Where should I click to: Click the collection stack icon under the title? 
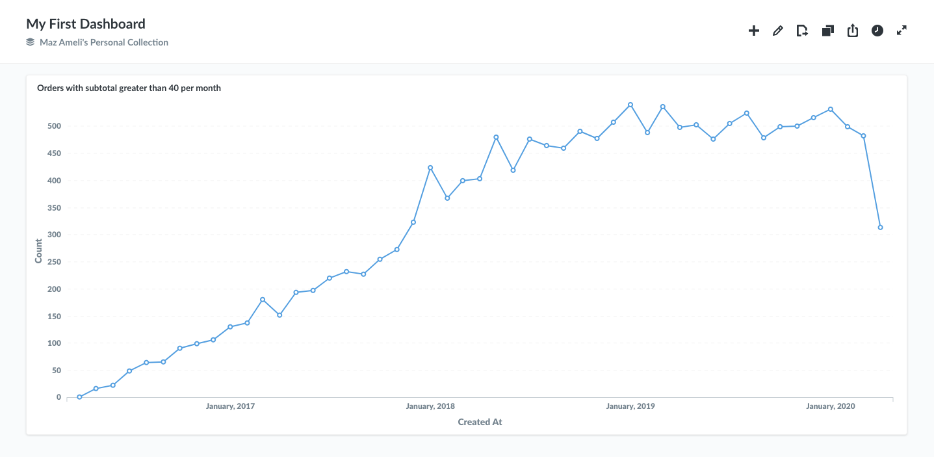click(x=30, y=42)
